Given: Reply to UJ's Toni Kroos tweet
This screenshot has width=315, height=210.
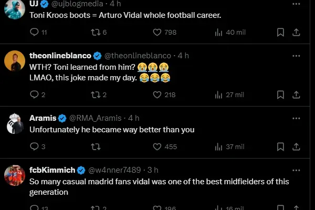Looking at the screenshot, I should [34, 33].
